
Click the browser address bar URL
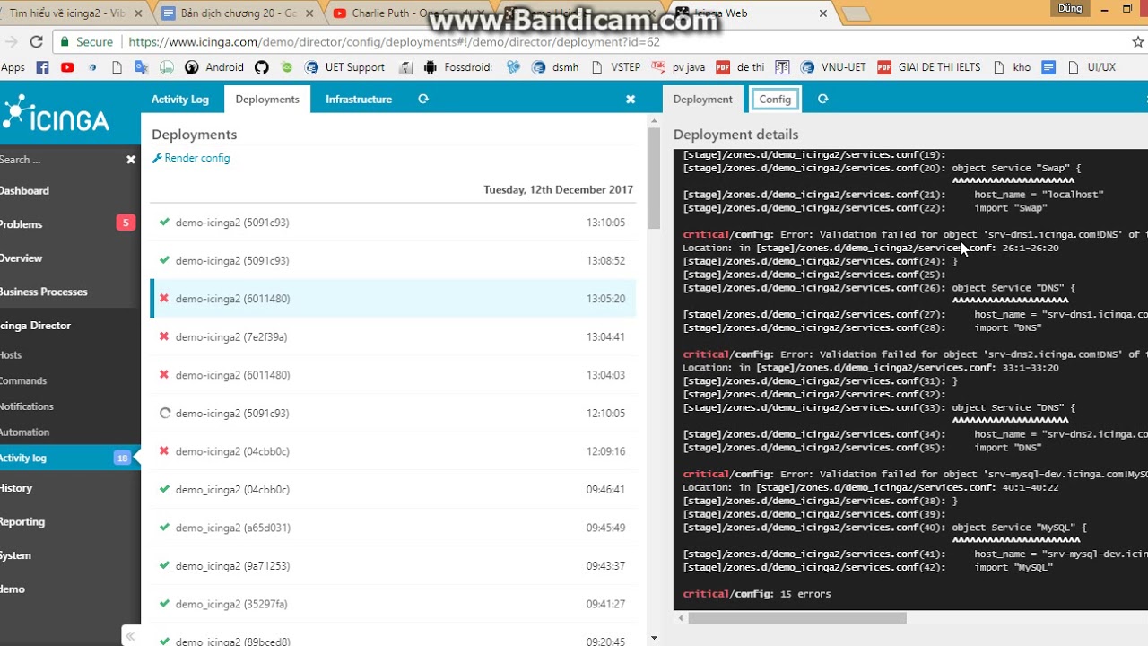click(395, 42)
